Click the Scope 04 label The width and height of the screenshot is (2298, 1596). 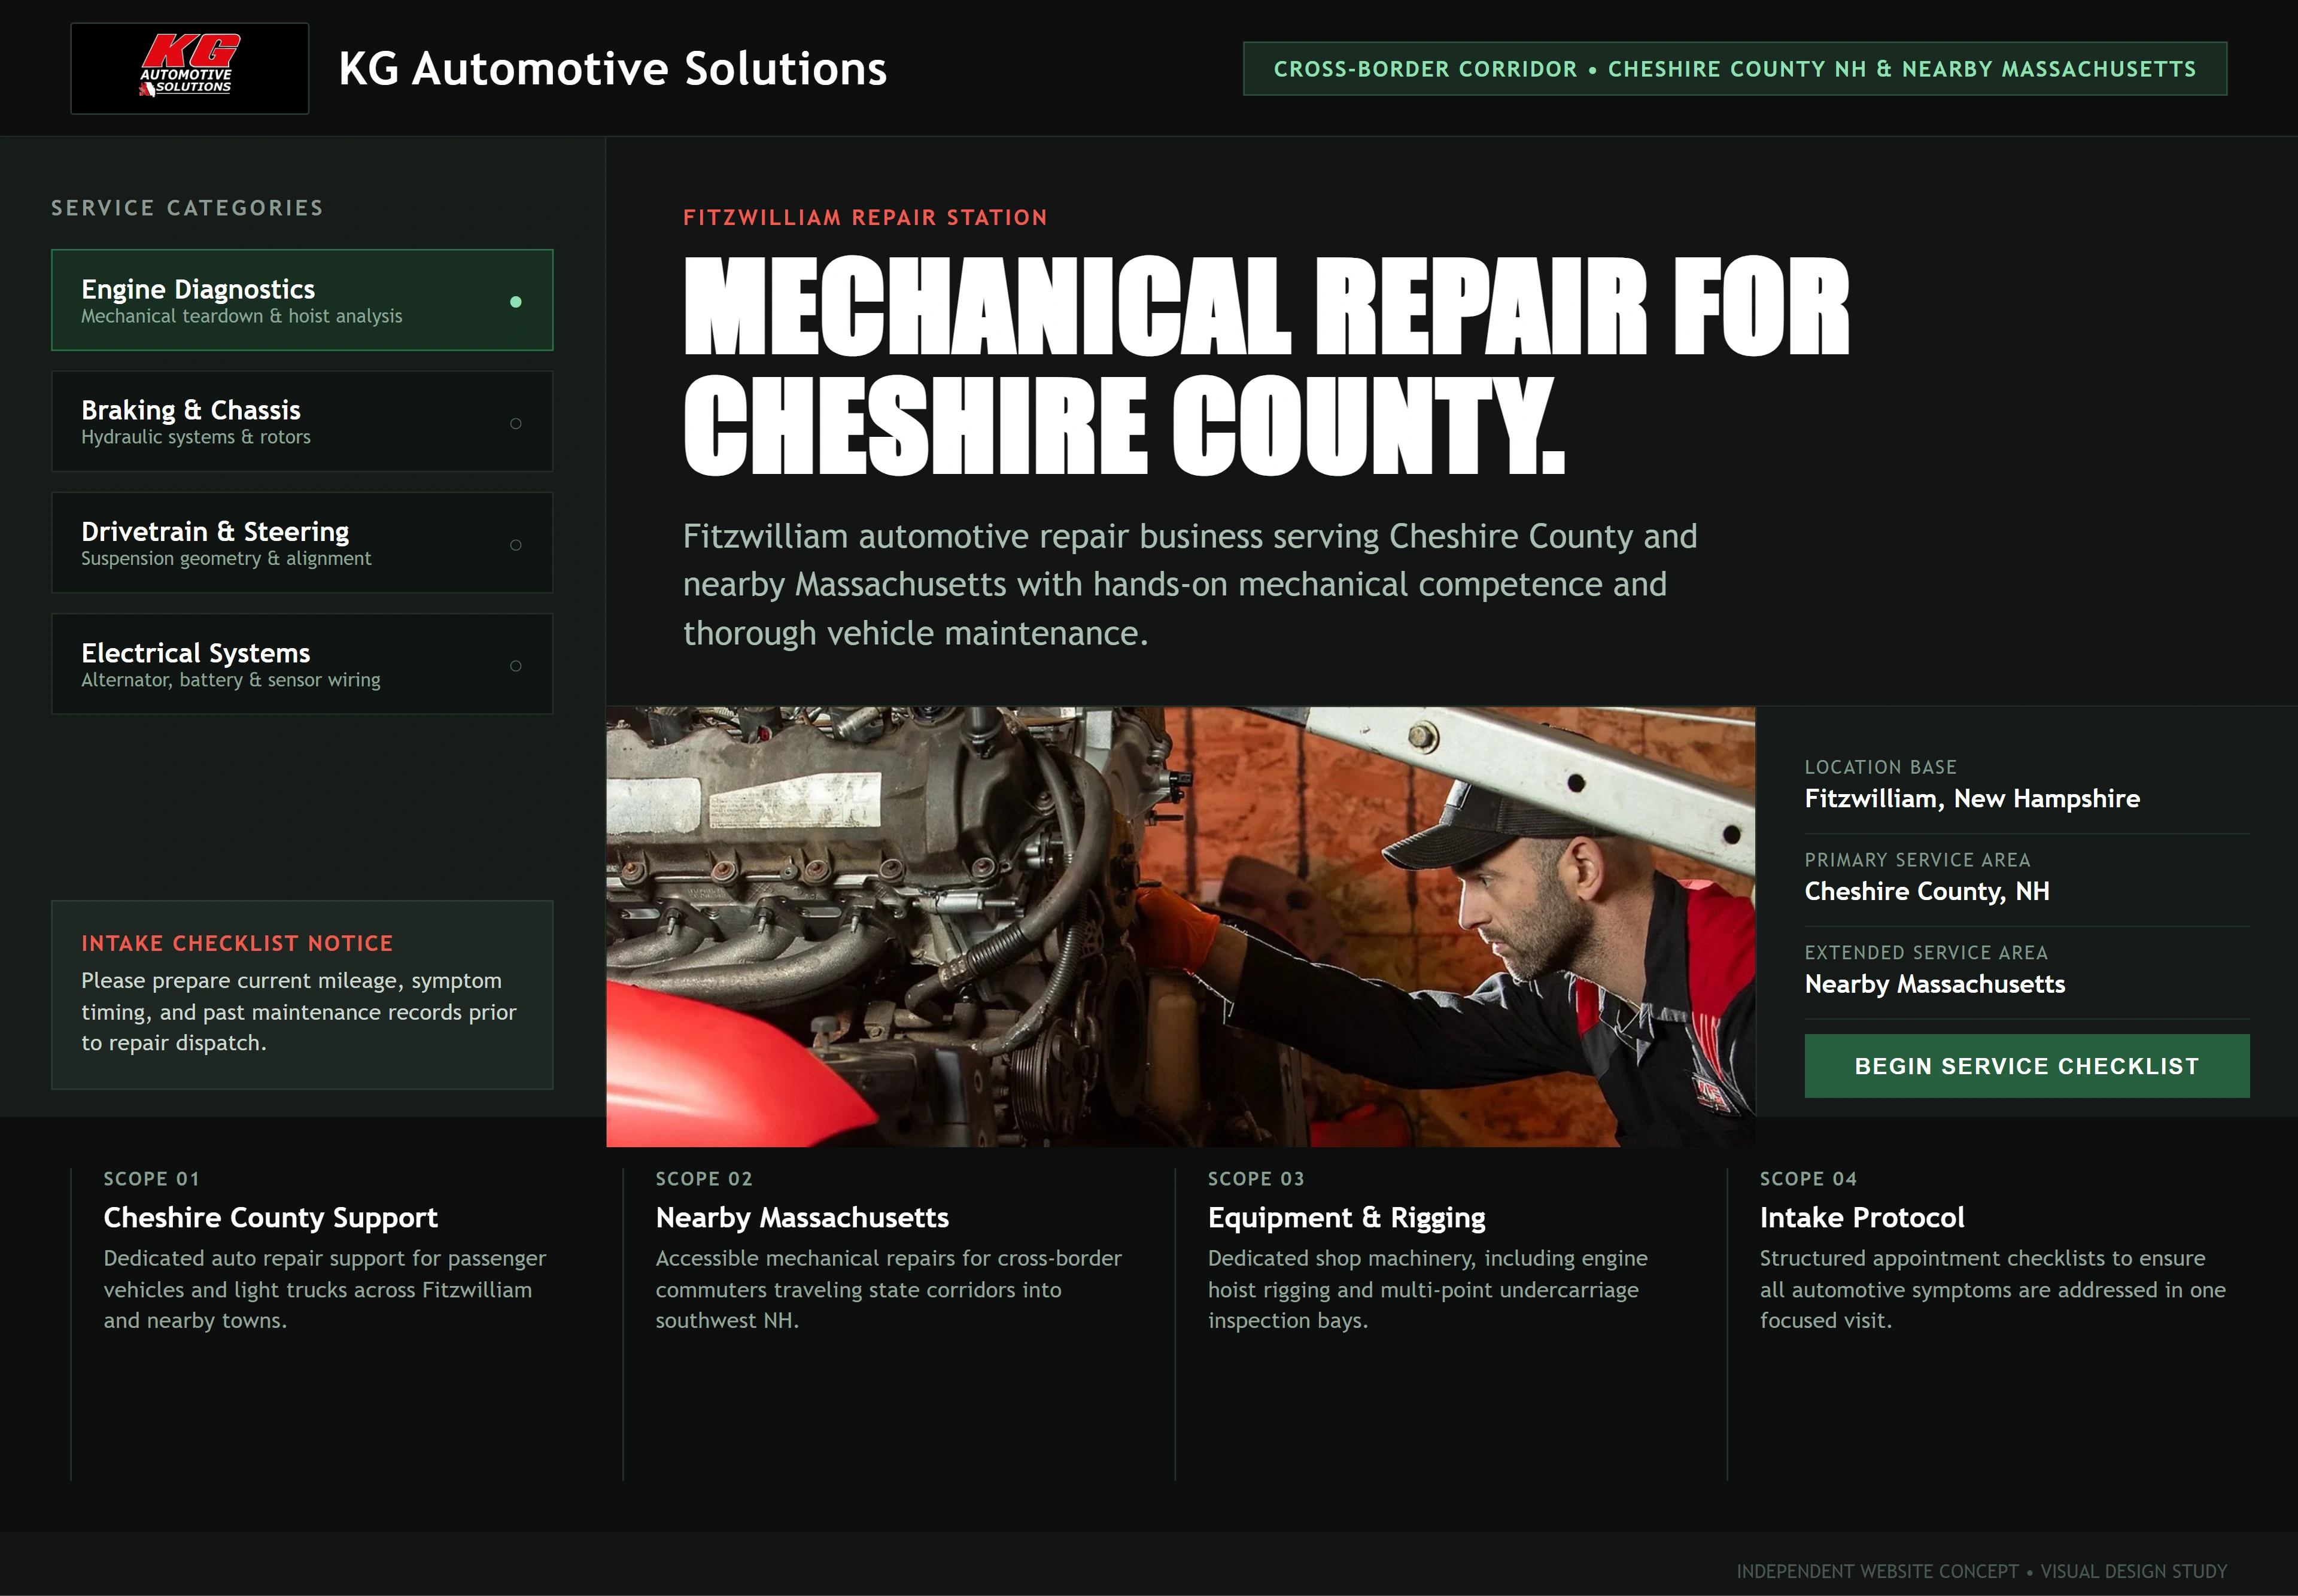click(1808, 1179)
